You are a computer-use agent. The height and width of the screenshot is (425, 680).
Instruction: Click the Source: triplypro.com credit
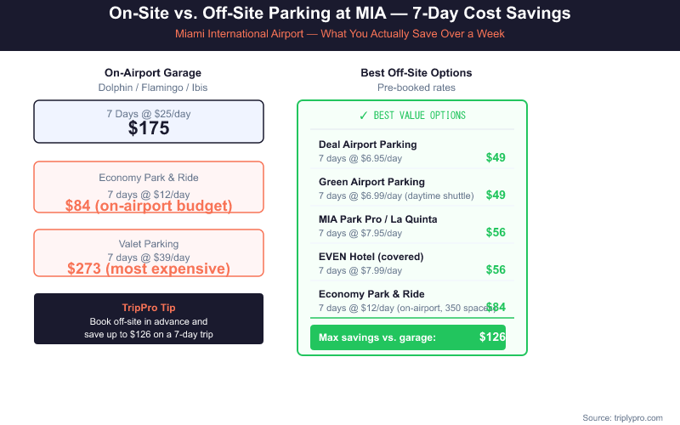coord(623,417)
